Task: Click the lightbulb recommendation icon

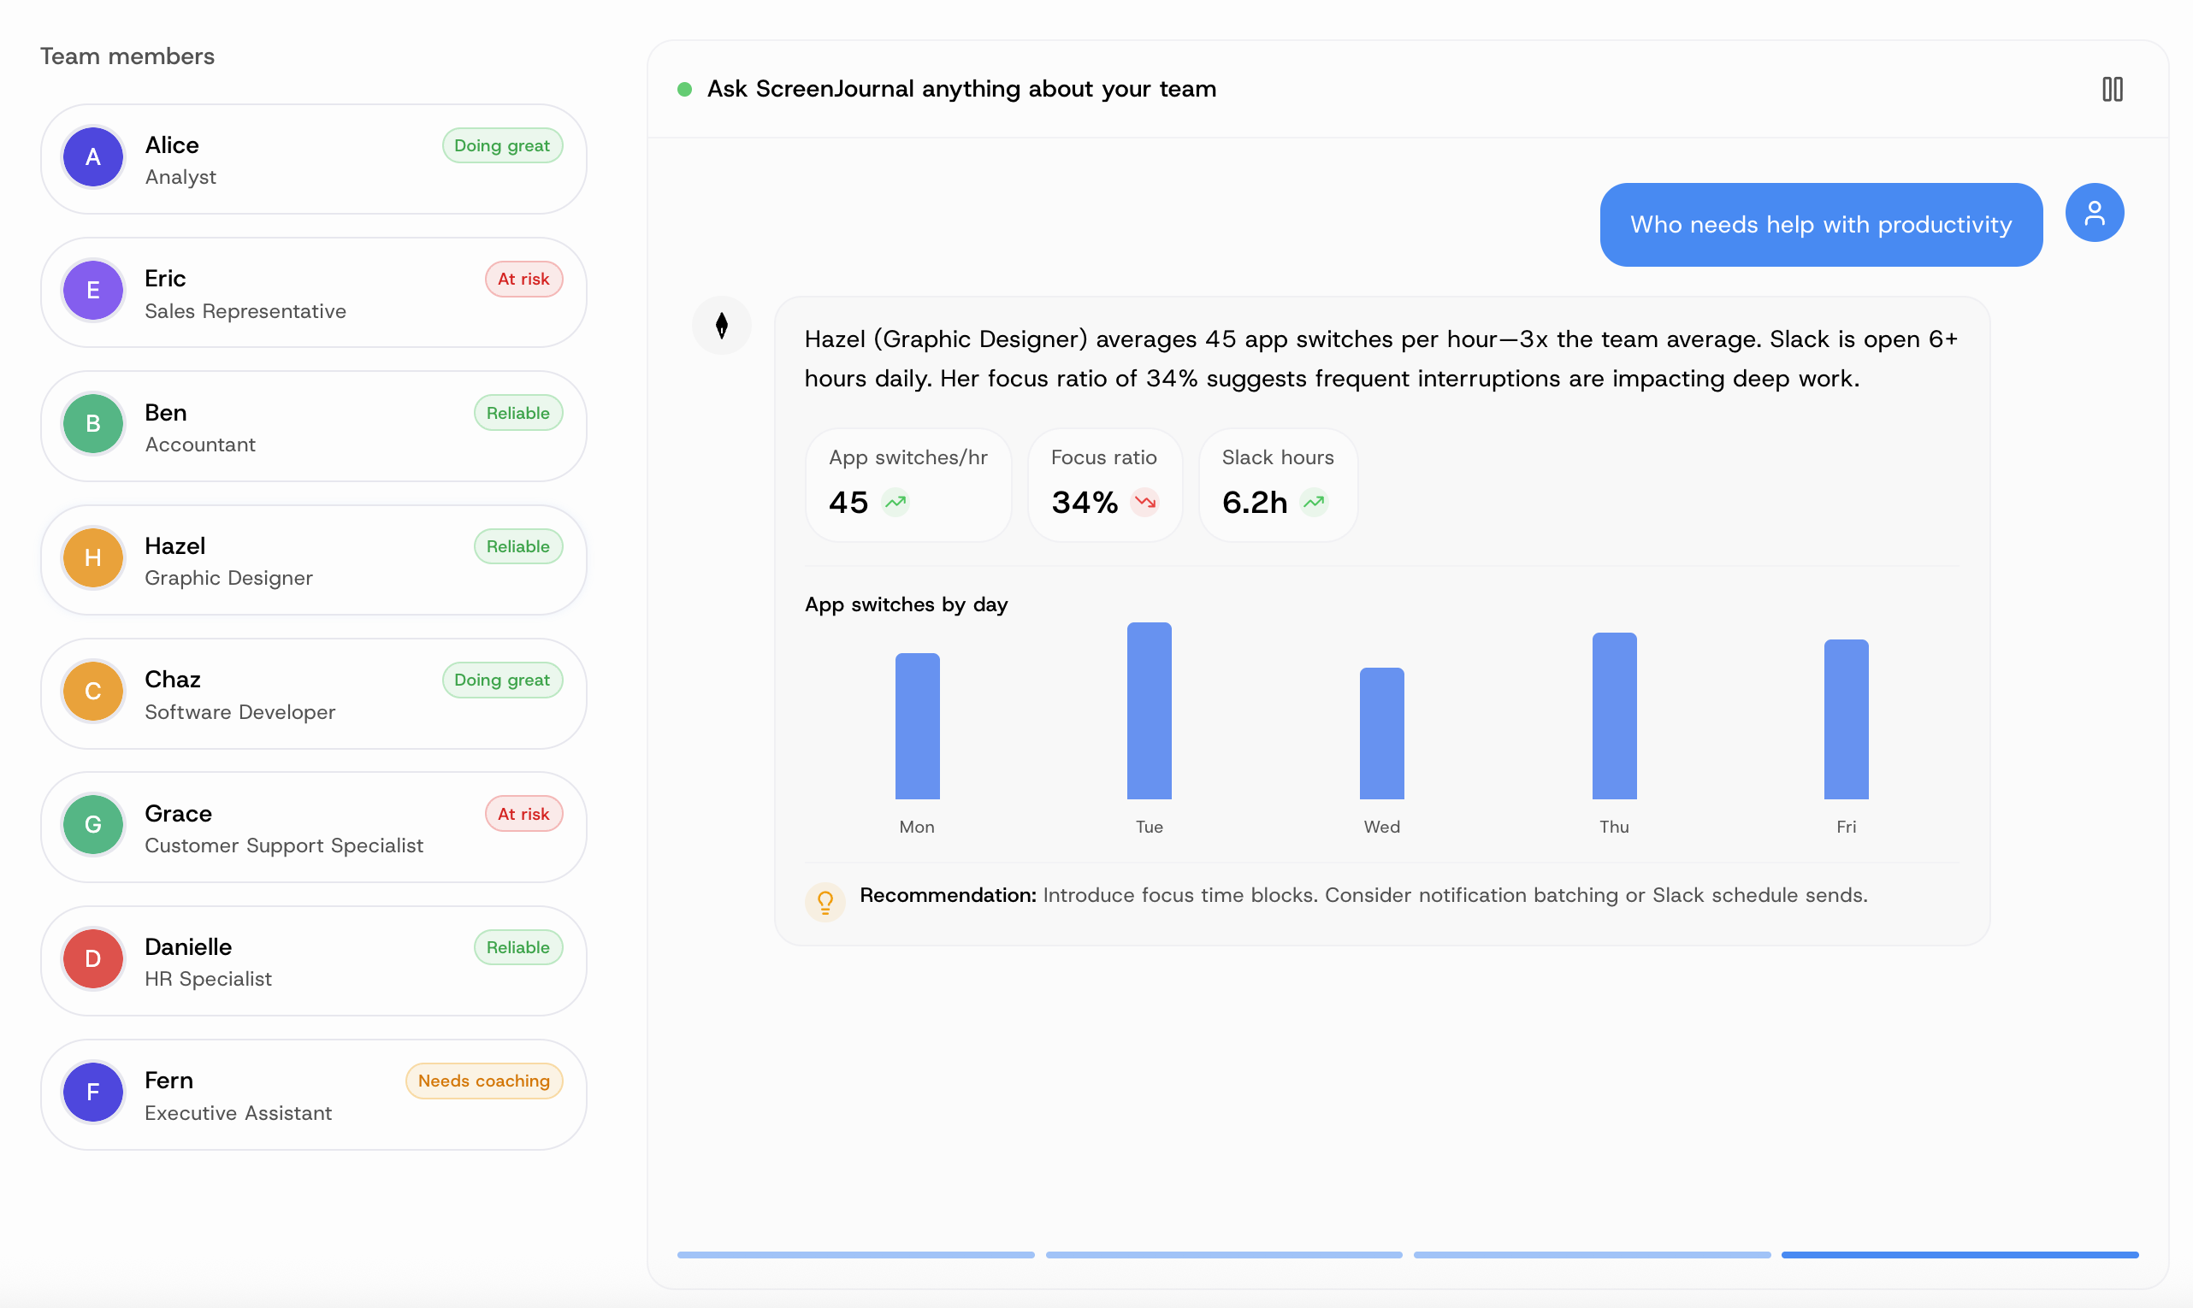Action: (x=825, y=901)
